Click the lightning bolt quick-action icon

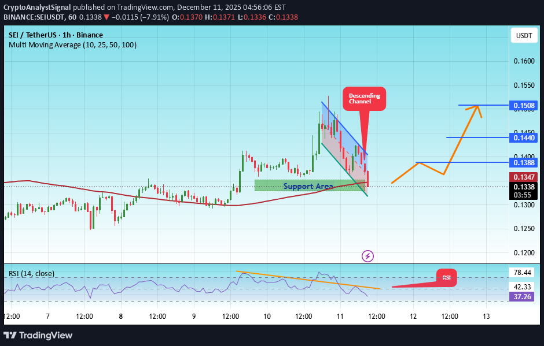click(367, 256)
